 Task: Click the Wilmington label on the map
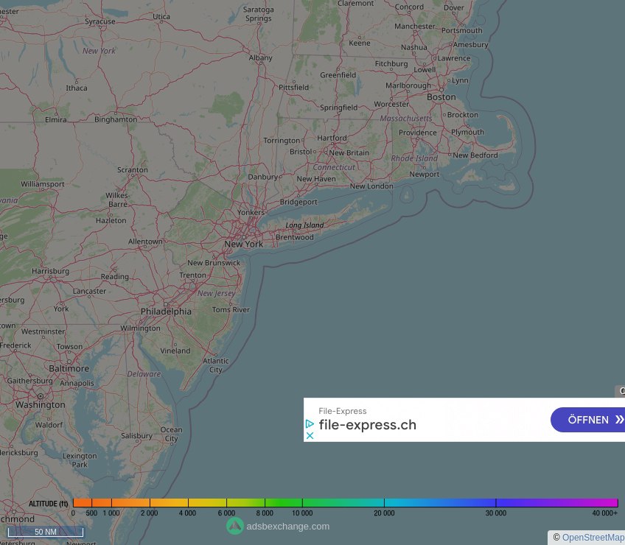(x=140, y=328)
